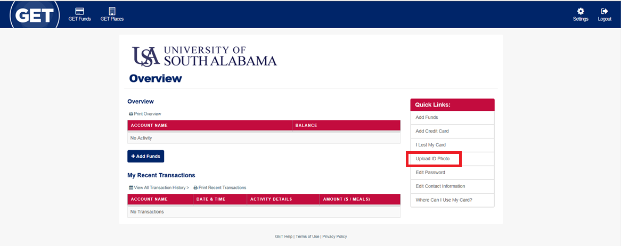Click ACCOUNT NAME header in transactions table
Screen dimensions: 621x246
click(160, 199)
